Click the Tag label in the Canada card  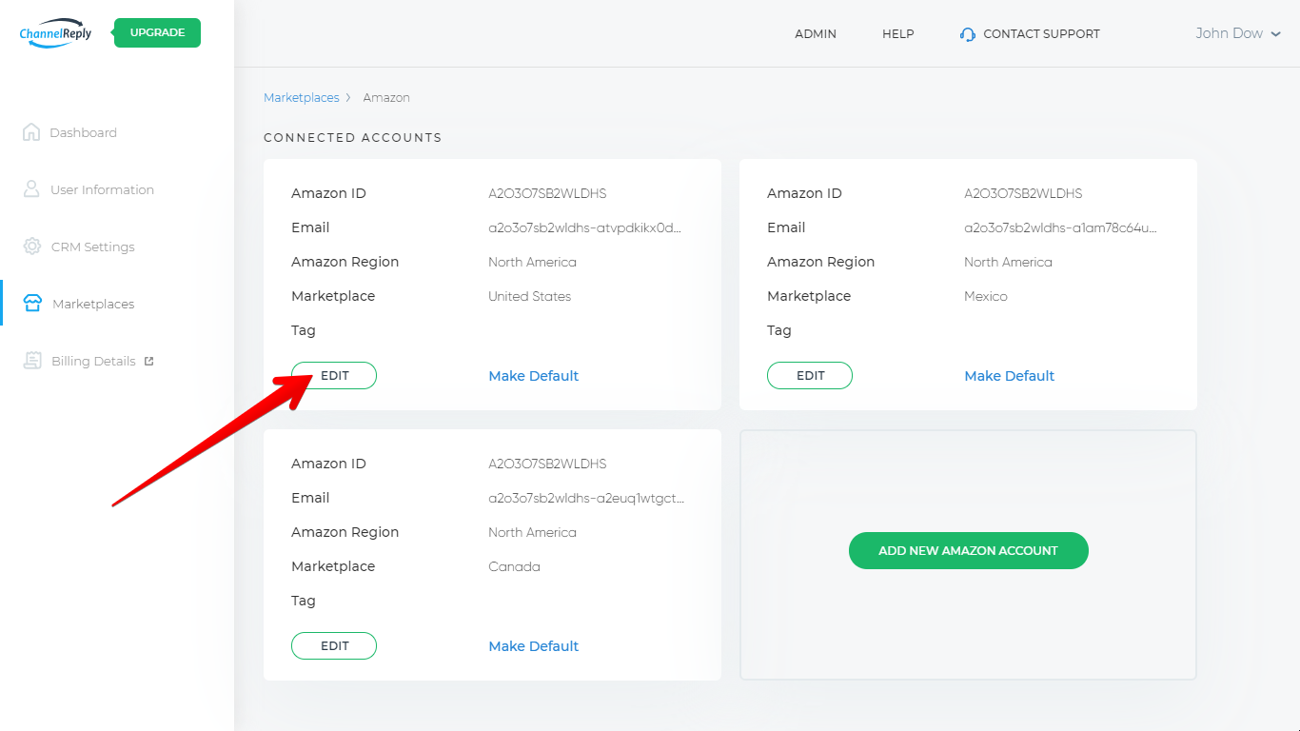[303, 601]
